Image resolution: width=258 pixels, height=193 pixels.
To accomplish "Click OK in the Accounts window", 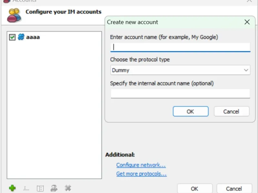I will 195,188.
